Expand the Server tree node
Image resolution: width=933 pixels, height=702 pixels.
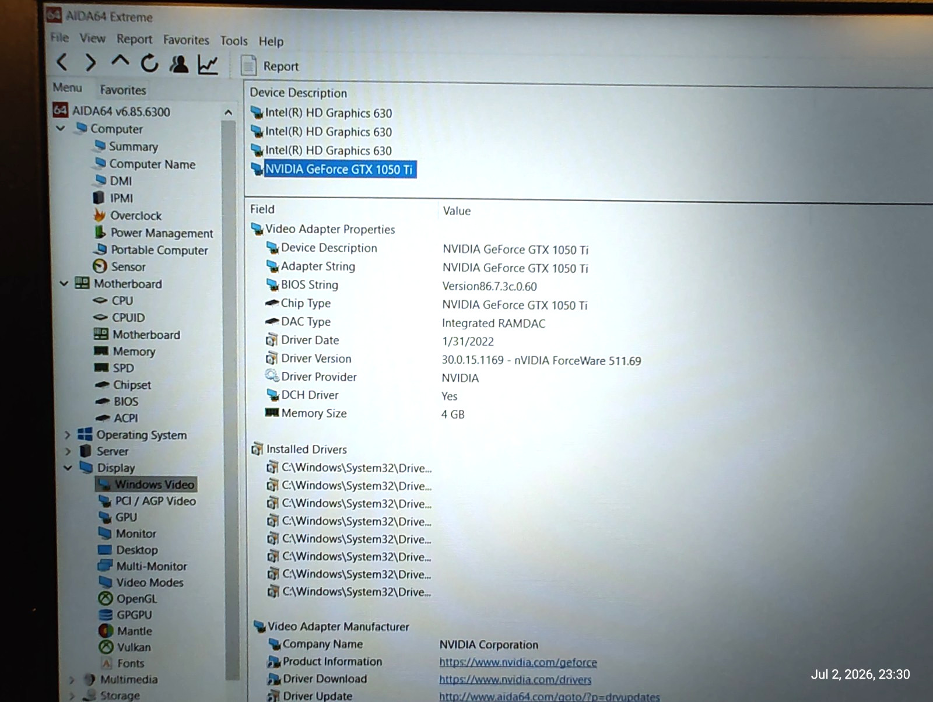[x=68, y=451]
